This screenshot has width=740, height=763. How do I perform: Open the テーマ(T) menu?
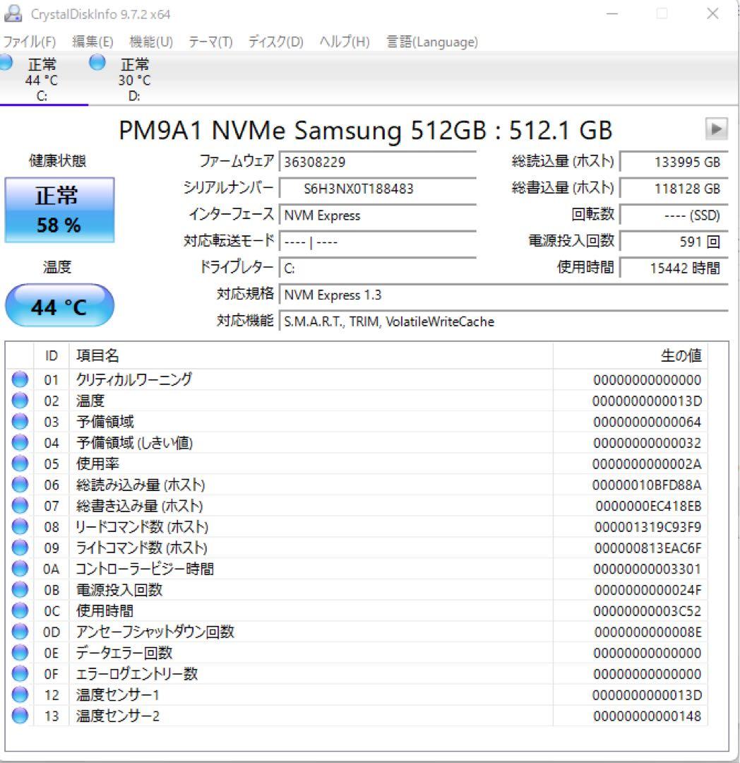click(x=209, y=42)
